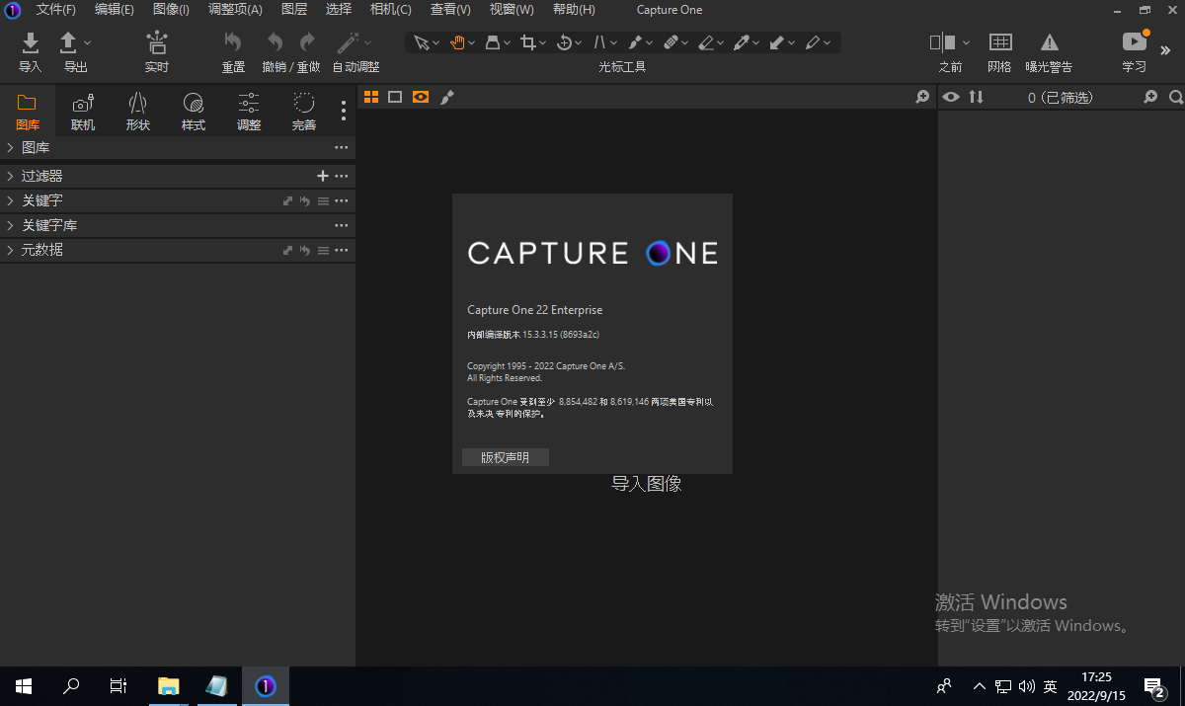Switch to the 样式 styles tab
This screenshot has width=1185, height=706.
[x=194, y=112]
